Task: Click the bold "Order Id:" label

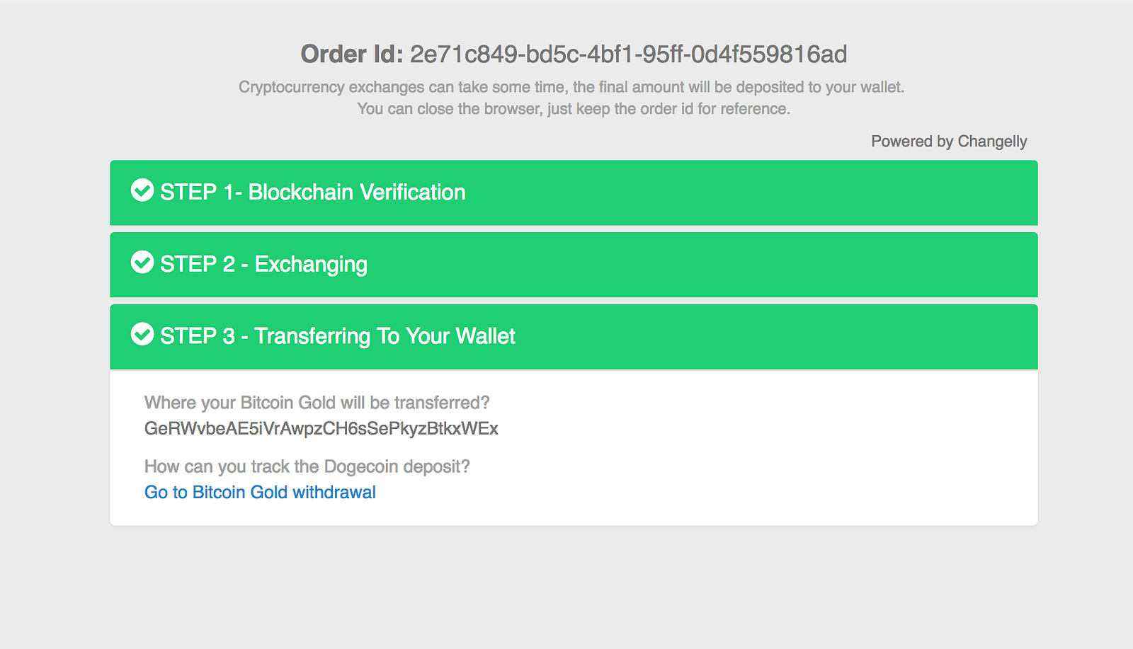Action: [x=351, y=54]
